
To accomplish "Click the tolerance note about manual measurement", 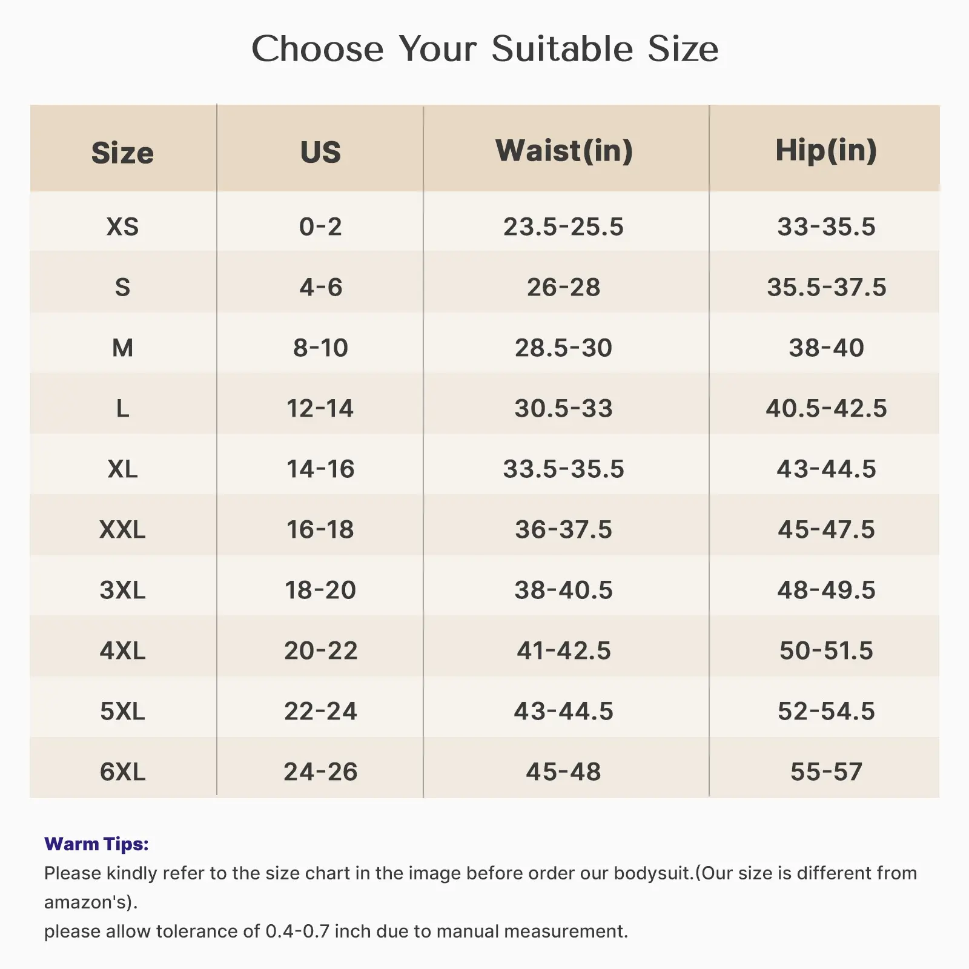I will tap(336, 931).
